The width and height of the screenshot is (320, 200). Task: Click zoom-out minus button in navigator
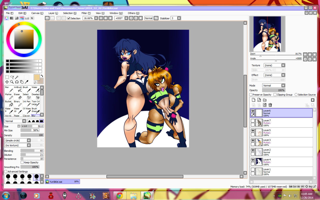(305, 54)
